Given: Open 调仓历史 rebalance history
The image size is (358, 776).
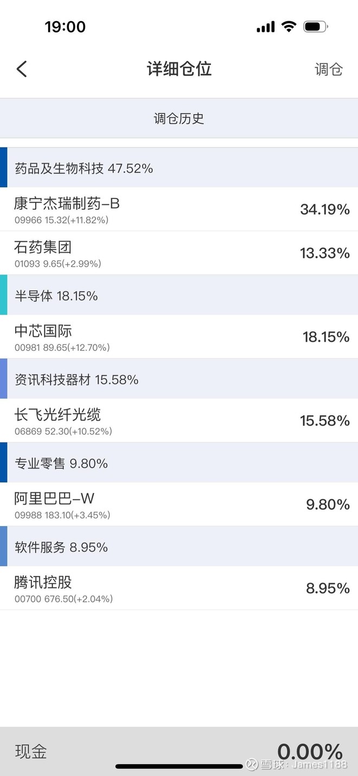Looking at the screenshot, I should pyautogui.click(x=179, y=119).
